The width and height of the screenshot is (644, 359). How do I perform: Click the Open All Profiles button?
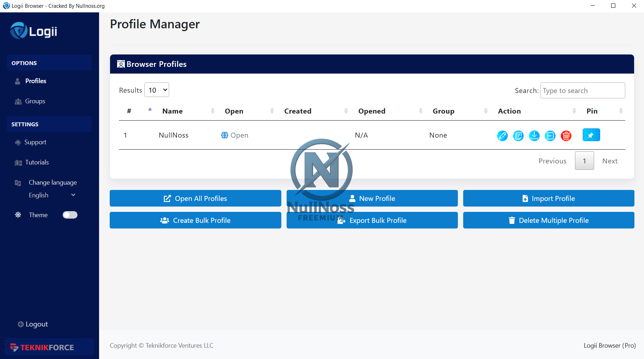click(195, 198)
